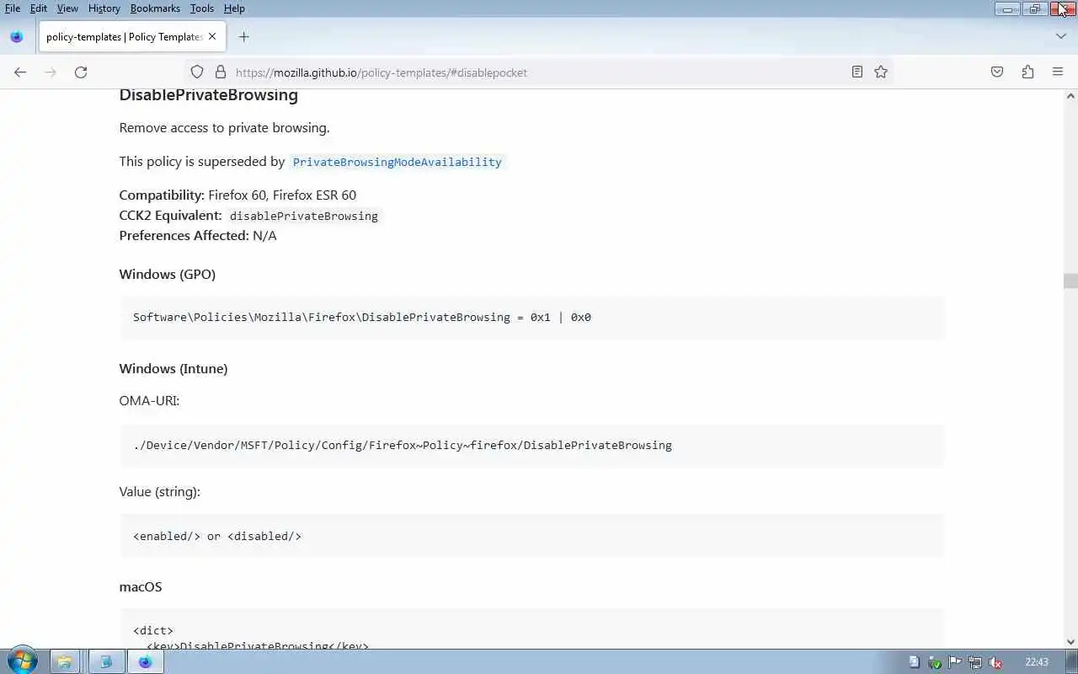This screenshot has width=1078, height=674.
Task: Click the disablePrivateBrowsing CCK2 code text
Action: coord(304,216)
